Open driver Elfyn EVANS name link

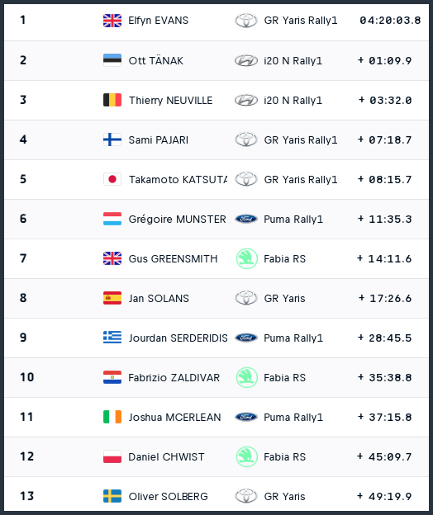point(158,21)
